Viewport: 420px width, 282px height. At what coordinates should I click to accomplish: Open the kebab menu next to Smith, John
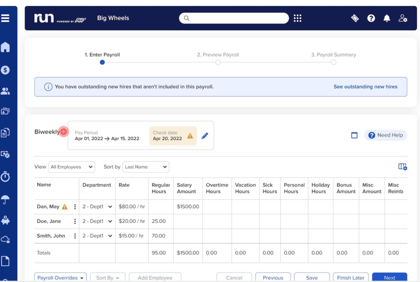coord(75,236)
